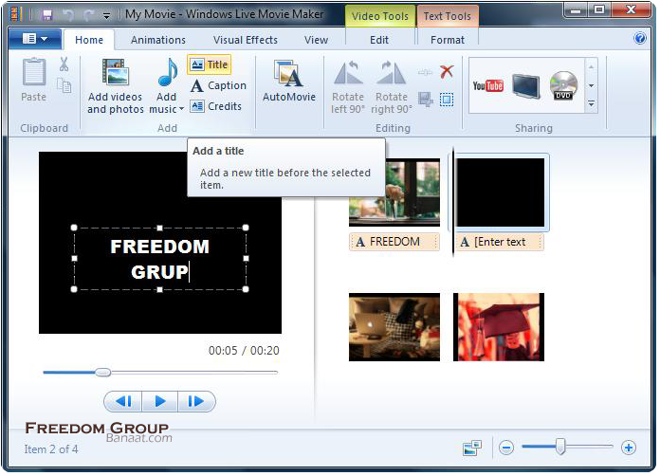This screenshot has height=476, width=660.
Task: Expand the Sharing gallery more options
Action: click(592, 103)
